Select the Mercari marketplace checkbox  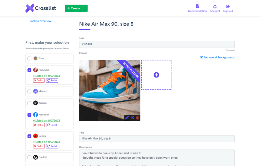[29, 91]
